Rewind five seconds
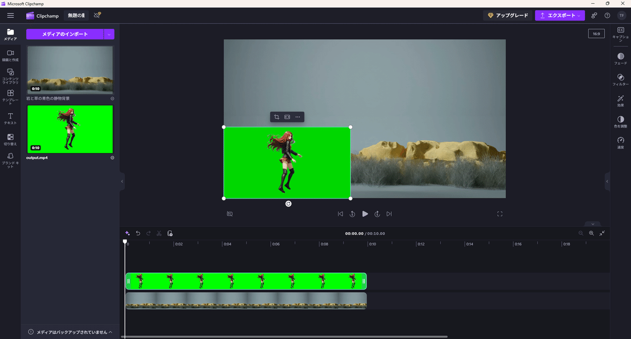 coord(352,214)
